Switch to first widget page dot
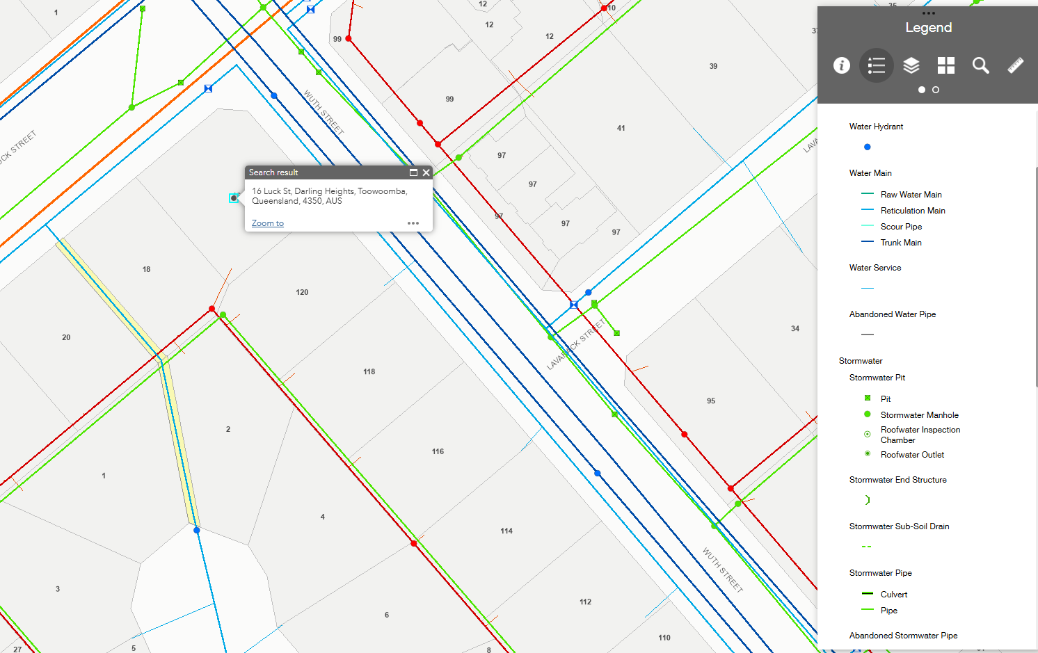 click(922, 90)
